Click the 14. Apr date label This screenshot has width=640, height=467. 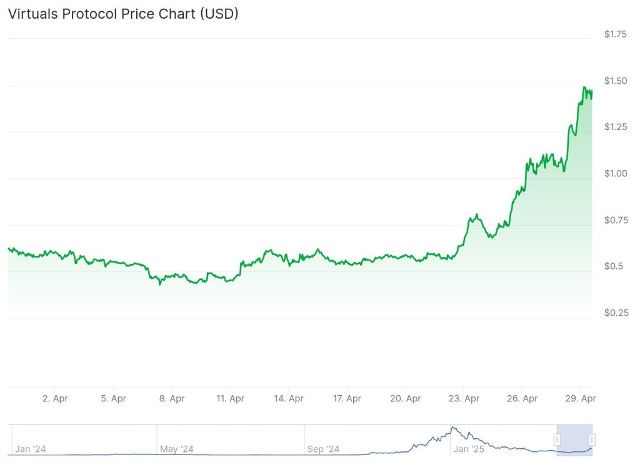(289, 398)
